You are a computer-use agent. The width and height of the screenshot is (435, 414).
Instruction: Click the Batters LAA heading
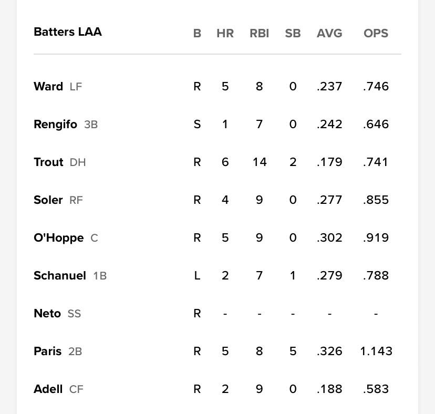click(68, 32)
